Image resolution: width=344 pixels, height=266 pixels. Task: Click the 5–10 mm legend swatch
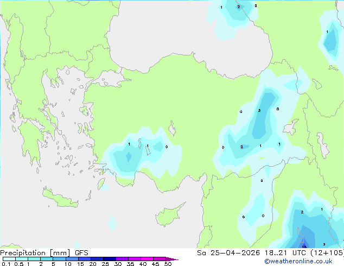59,259
